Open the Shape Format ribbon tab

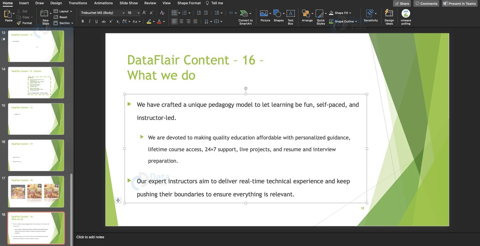tap(189, 3)
